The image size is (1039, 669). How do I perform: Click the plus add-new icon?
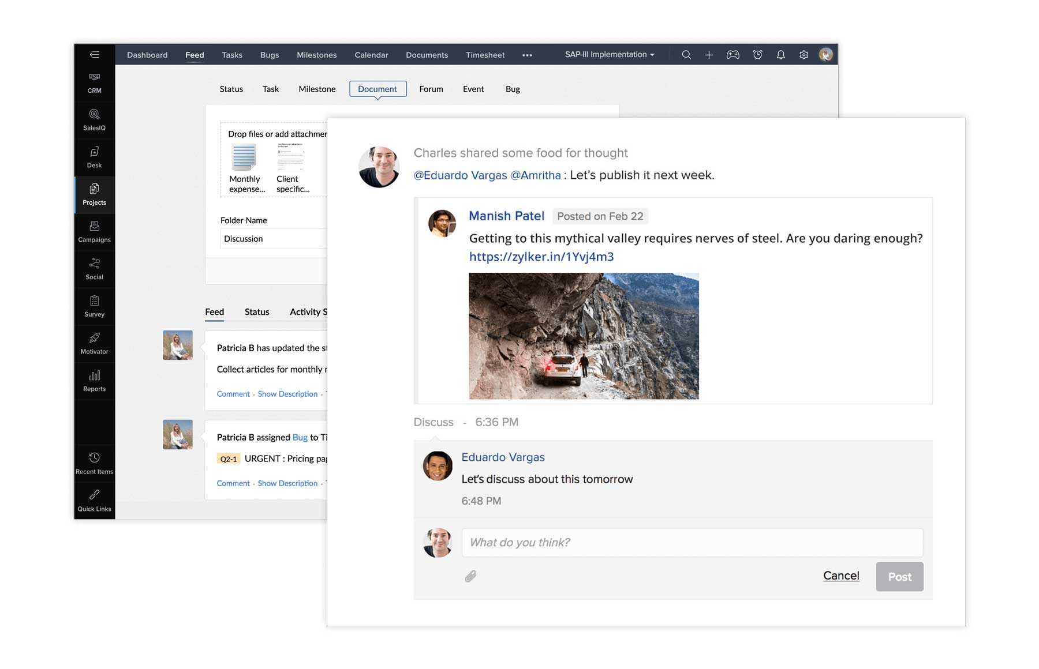click(x=709, y=55)
